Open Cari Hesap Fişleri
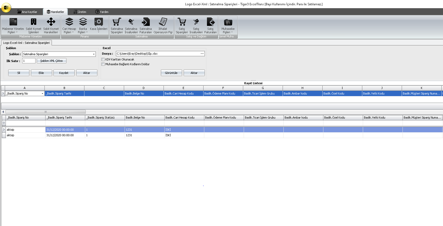Screen dimensions: 443x226 click(x=69, y=26)
